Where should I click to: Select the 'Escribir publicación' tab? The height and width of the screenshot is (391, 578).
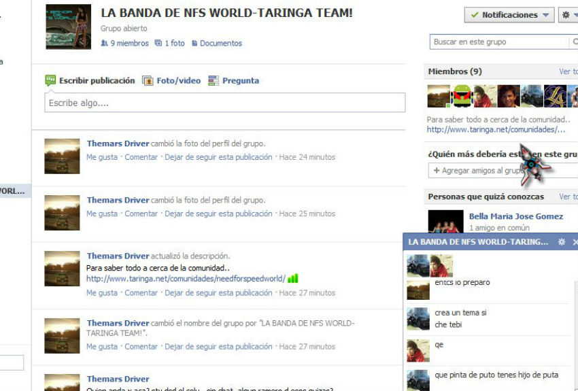tap(97, 80)
